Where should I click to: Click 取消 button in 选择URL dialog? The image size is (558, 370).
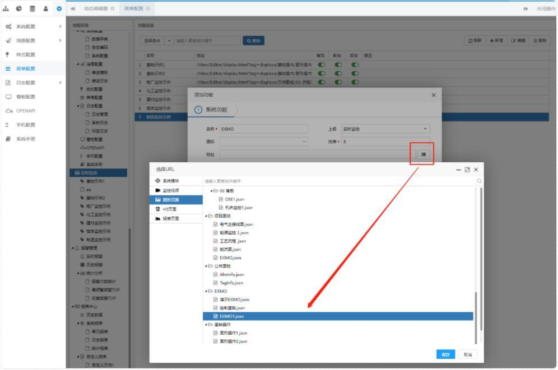click(468, 354)
